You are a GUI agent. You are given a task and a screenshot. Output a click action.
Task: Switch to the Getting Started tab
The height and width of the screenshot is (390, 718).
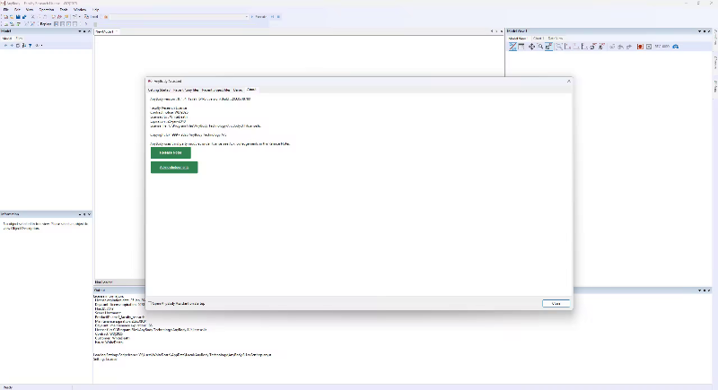click(159, 90)
